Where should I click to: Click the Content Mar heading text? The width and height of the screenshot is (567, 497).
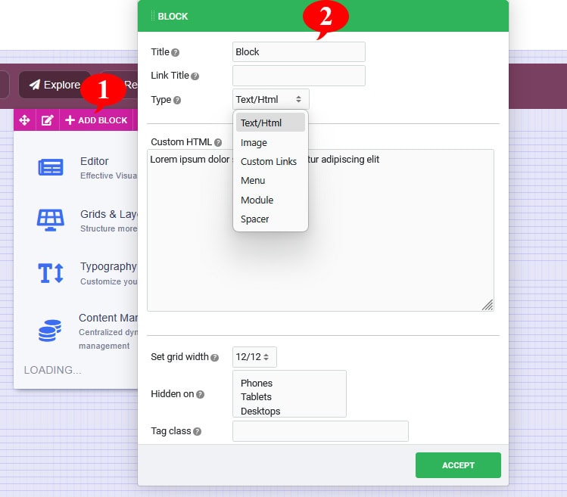pos(108,318)
